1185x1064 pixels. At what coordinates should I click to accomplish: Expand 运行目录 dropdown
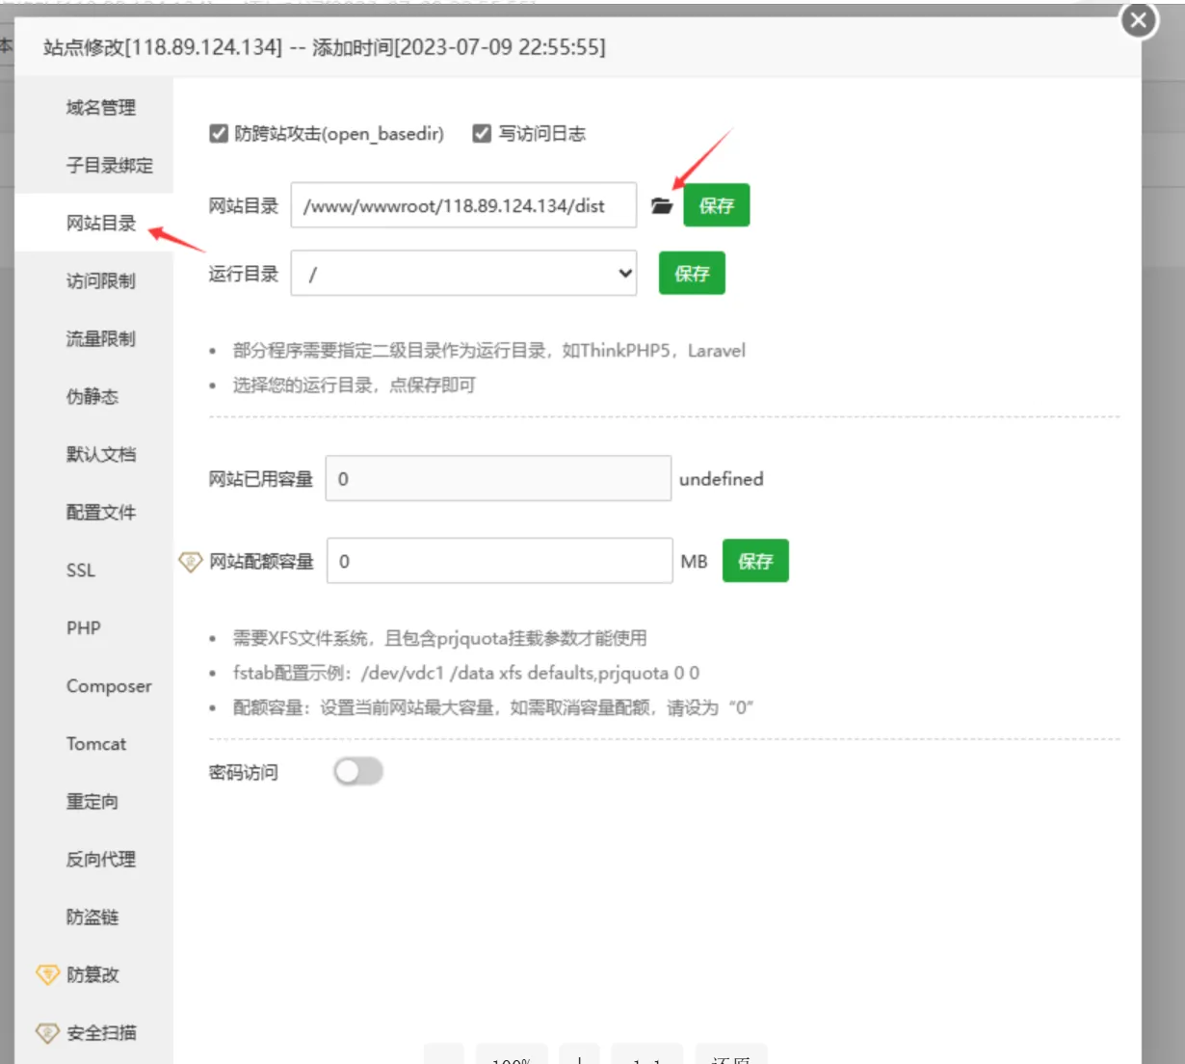pyautogui.click(x=463, y=274)
